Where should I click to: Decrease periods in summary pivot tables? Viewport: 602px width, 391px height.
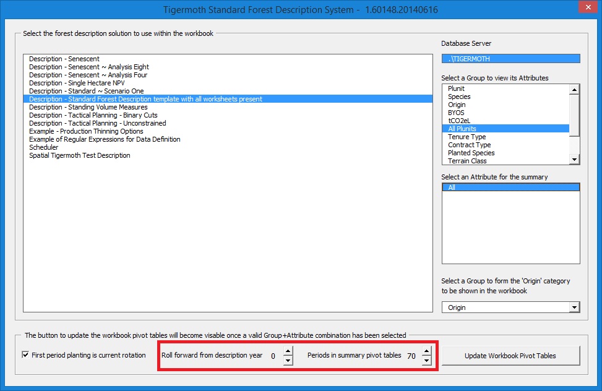tap(426, 361)
